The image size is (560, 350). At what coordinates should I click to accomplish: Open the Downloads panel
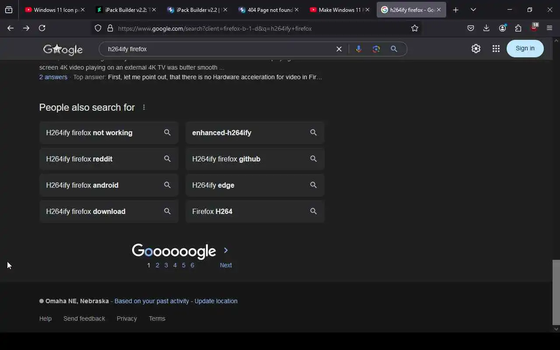coord(486,28)
